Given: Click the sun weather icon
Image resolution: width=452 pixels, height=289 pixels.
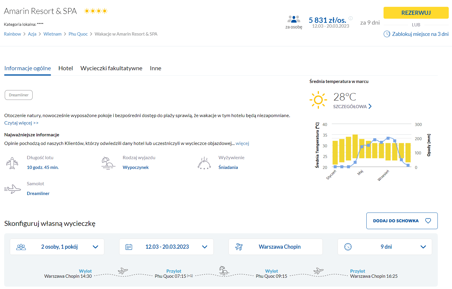Looking at the screenshot, I should point(318,100).
